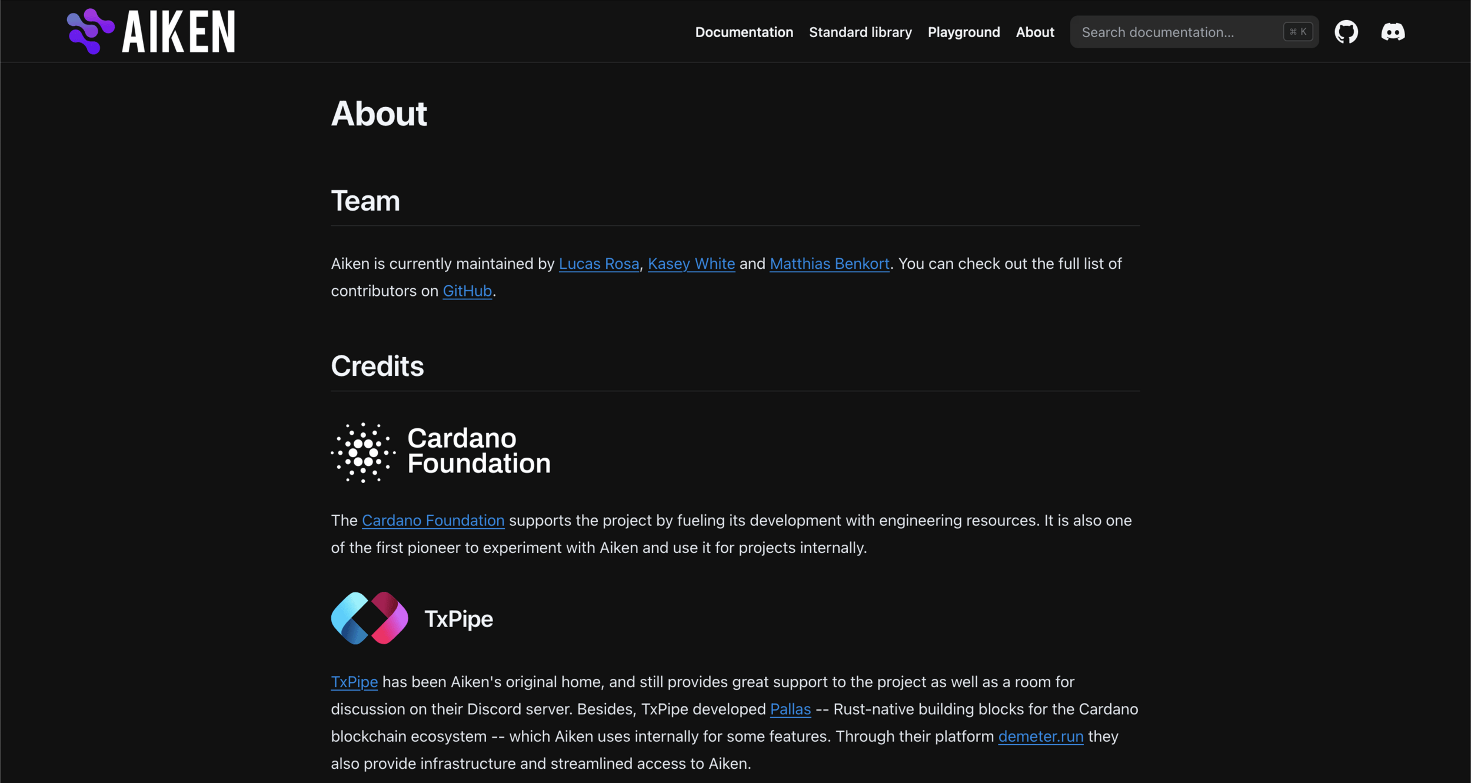The height and width of the screenshot is (783, 1471).
Task: Follow the TxPipe text link
Action: [354, 682]
